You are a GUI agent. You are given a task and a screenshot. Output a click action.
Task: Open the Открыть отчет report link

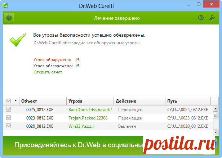(48, 72)
